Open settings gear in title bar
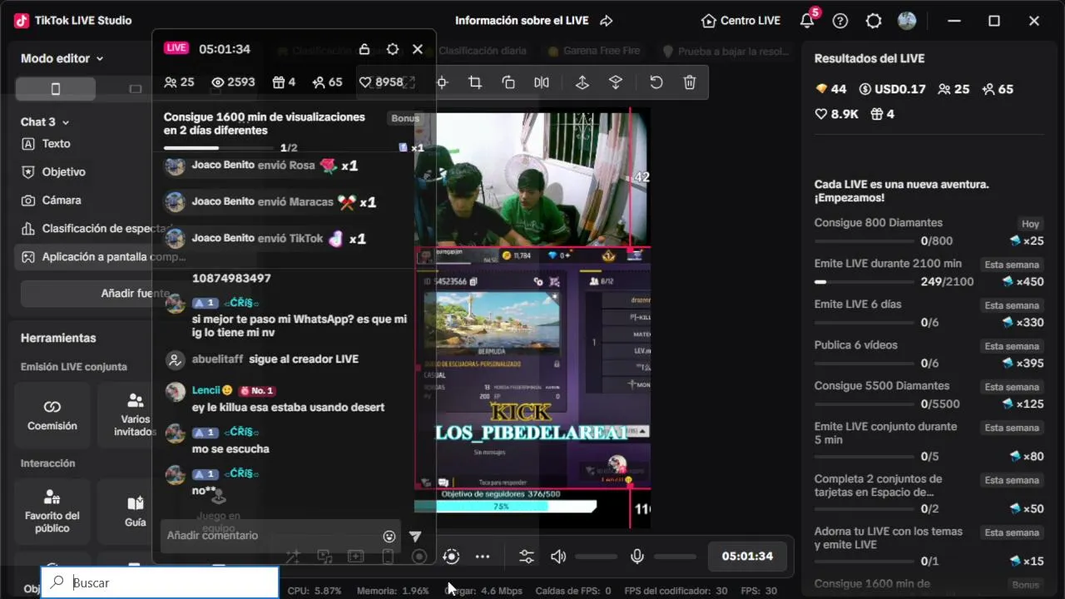The width and height of the screenshot is (1065, 599). point(874,21)
